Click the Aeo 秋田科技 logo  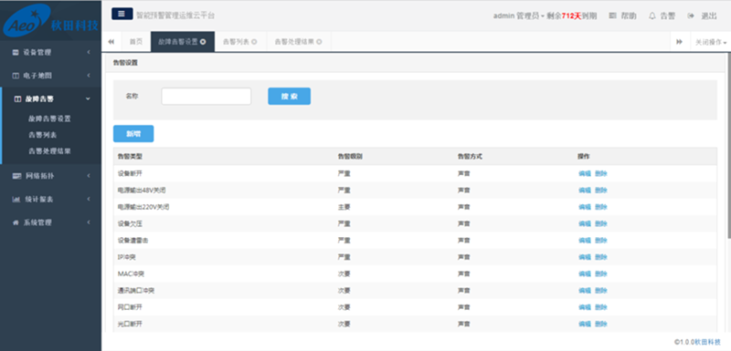51,20
